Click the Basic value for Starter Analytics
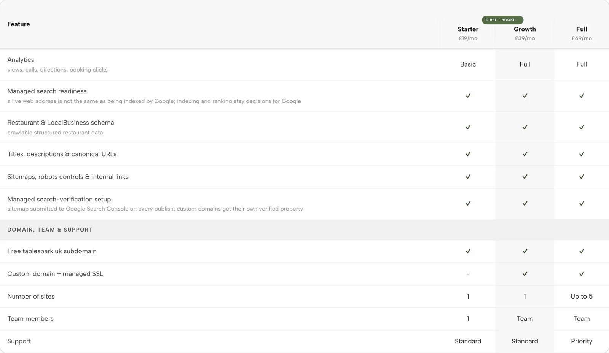 [468, 64]
